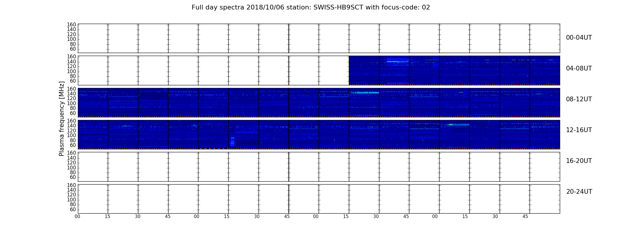Select the 04-08UT spectrogram data region
622x237 pixels.
click(454, 71)
